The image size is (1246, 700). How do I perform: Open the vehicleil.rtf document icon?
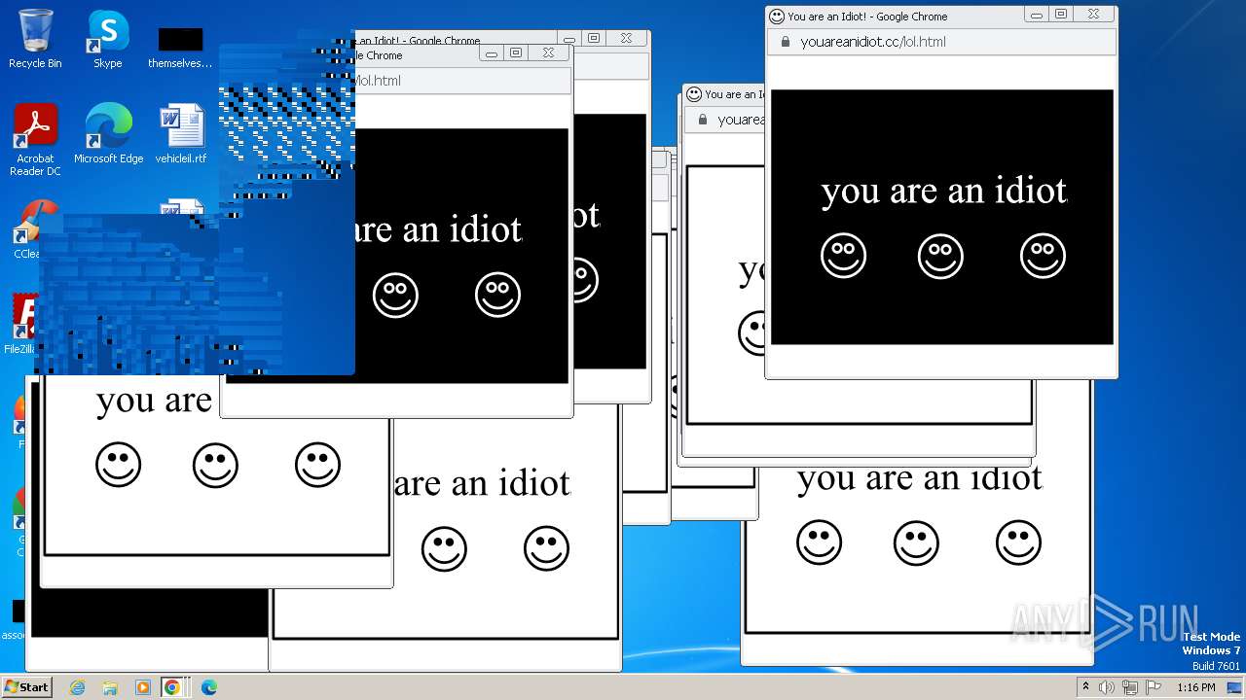(181, 134)
